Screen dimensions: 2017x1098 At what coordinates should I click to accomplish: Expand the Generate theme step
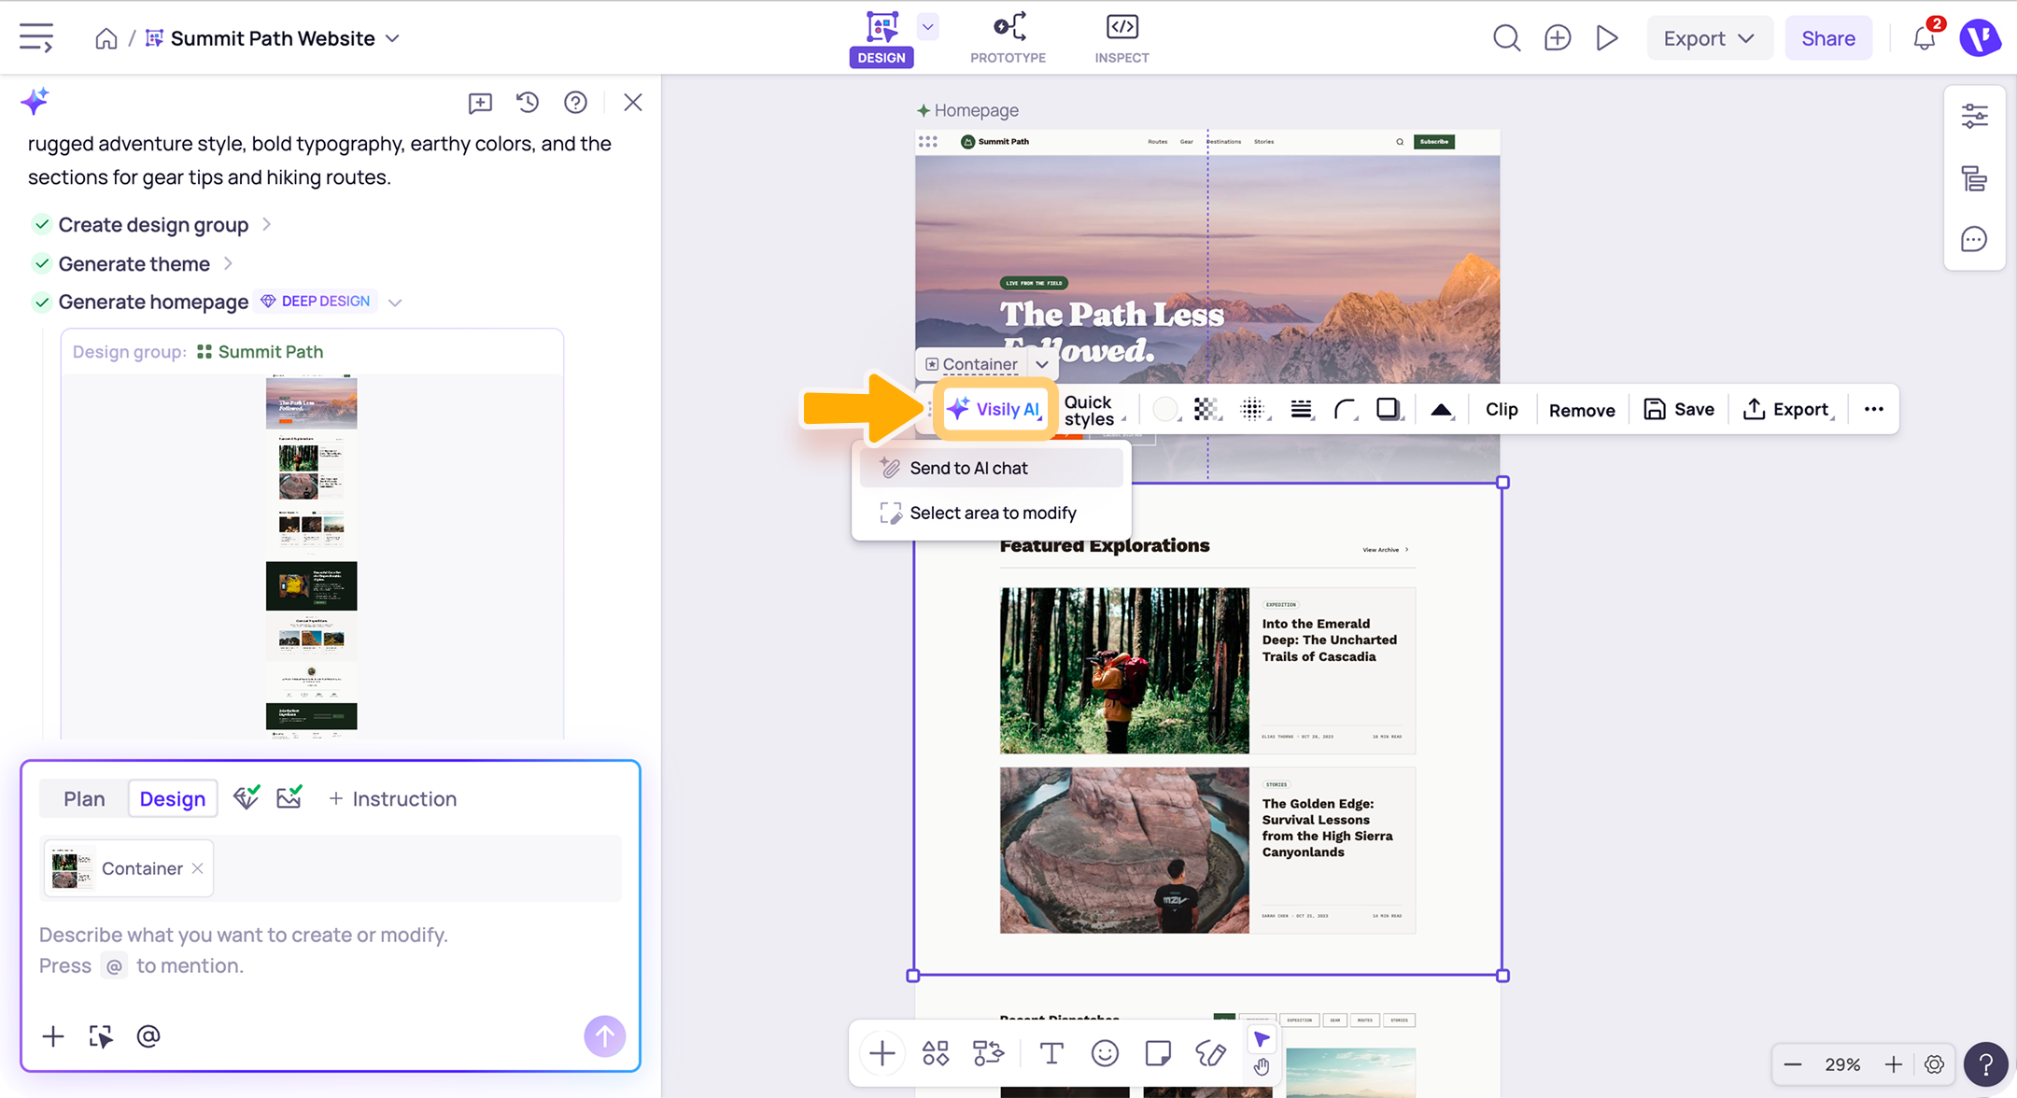[x=228, y=264]
